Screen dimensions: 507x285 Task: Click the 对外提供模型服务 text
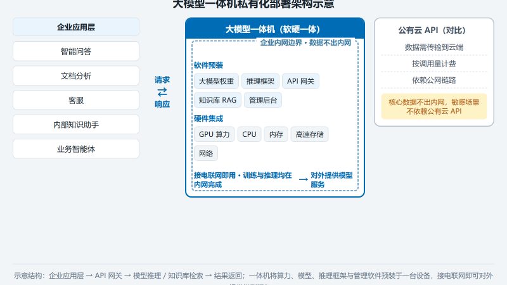click(331, 180)
